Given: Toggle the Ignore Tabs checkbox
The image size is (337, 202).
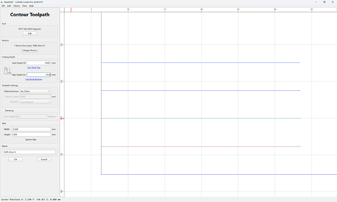Looking at the screenshot, I should tap(23, 140).
